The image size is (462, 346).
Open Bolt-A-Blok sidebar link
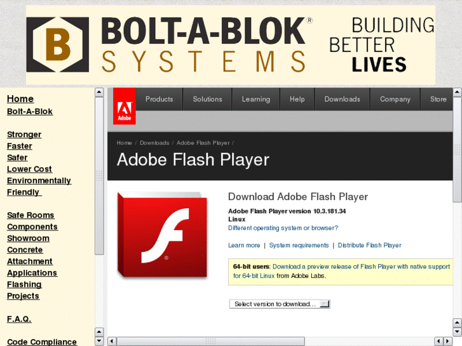30,112
